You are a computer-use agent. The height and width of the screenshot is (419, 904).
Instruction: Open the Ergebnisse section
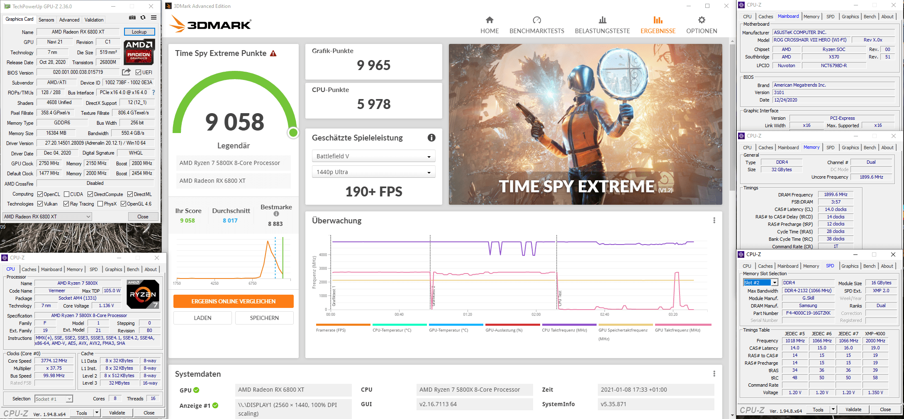tap(658, 25)
